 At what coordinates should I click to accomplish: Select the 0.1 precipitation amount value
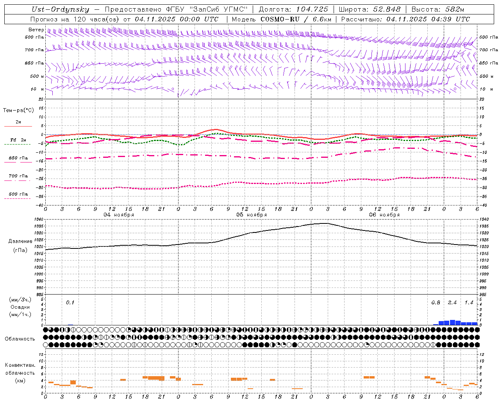[x=70, y=303]
